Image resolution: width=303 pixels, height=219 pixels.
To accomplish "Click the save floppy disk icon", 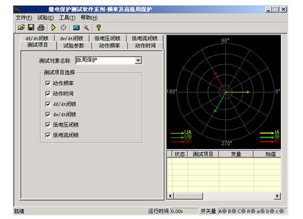I will click(x=31, y=27).
